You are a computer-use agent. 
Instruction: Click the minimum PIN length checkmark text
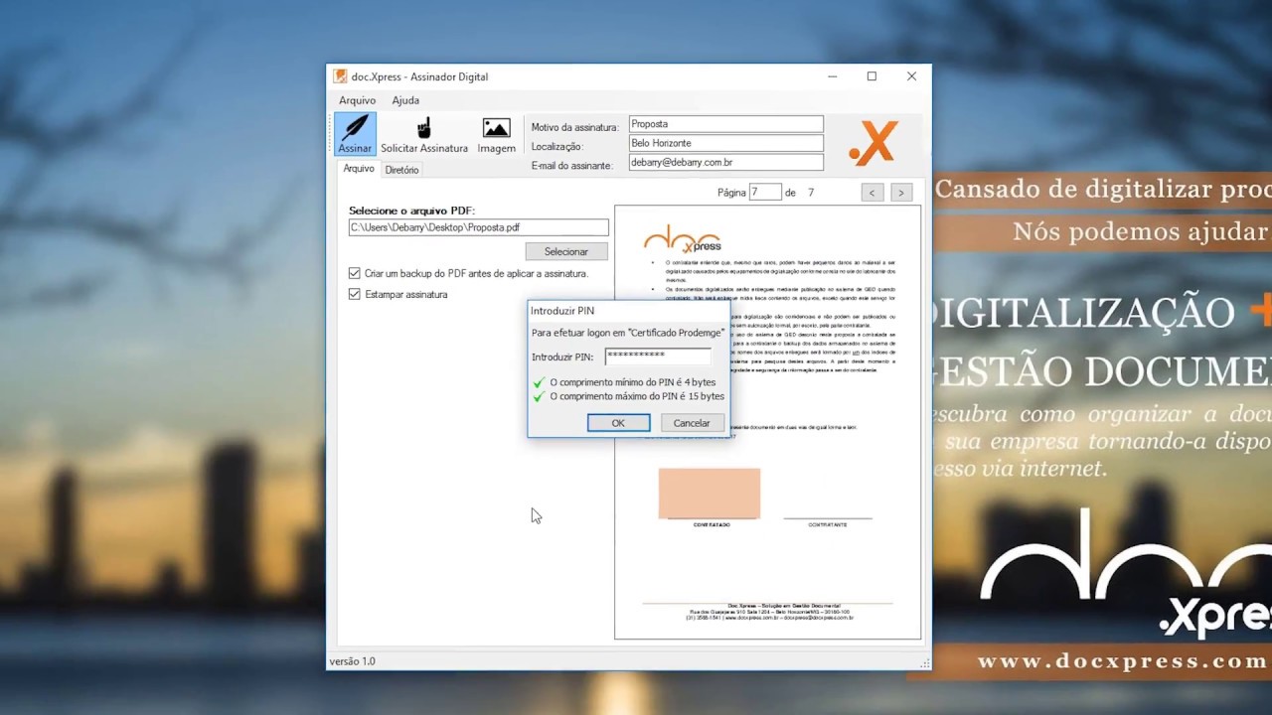pyautogui.click(x=633, y=382)
